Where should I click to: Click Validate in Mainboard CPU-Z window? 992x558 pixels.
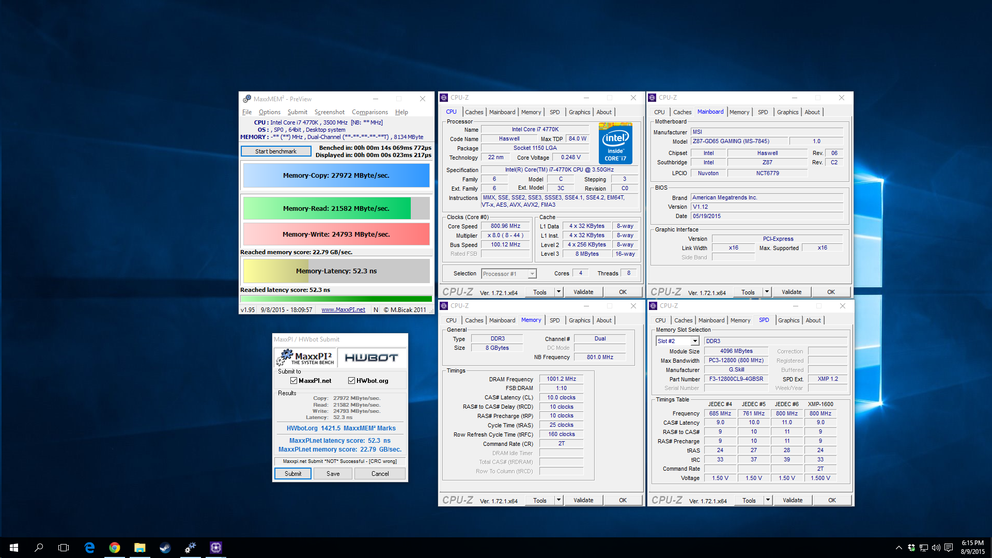click(792, 292)
